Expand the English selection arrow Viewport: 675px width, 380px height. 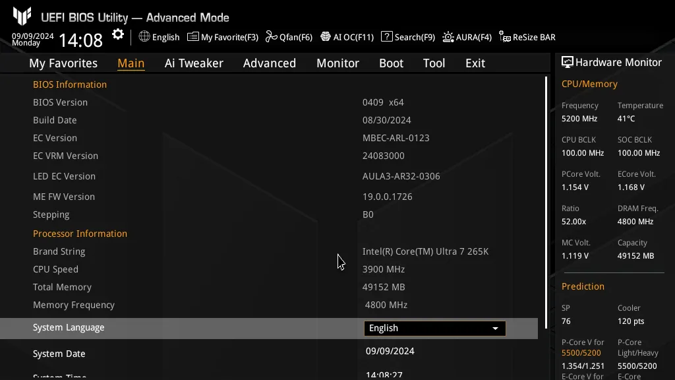tap(495, 328)
